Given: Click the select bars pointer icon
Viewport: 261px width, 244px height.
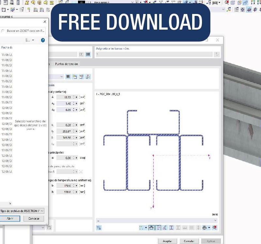Looking at the screenshot, I should 217,54.
